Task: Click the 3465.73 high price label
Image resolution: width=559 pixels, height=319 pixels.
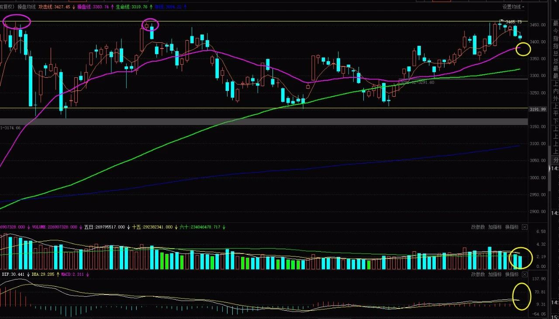Action: [x=514, y=22]
